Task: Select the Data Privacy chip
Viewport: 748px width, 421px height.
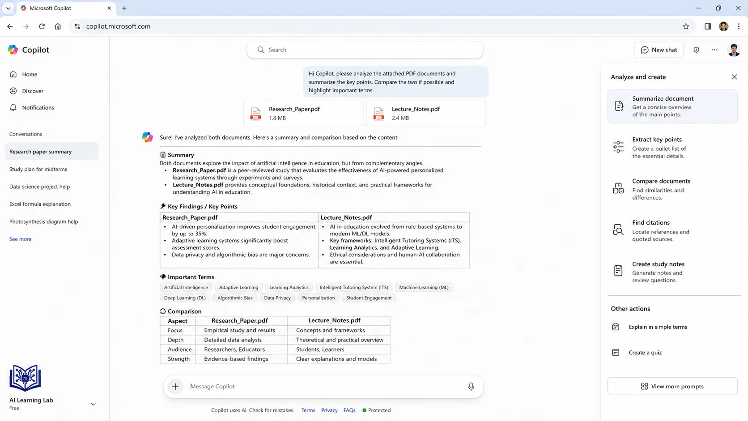Action: tap(277, 298)
